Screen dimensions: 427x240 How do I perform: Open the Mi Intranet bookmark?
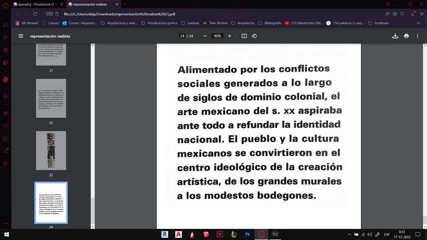[x=27, y=23]
